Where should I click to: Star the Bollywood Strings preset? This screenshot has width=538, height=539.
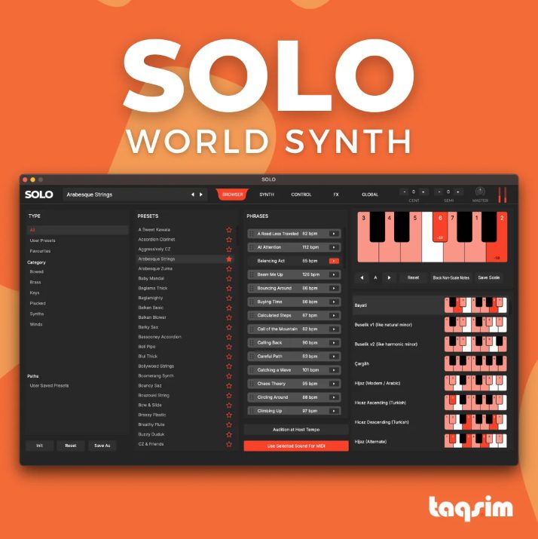pyautogui.click(x=229, y=366)
